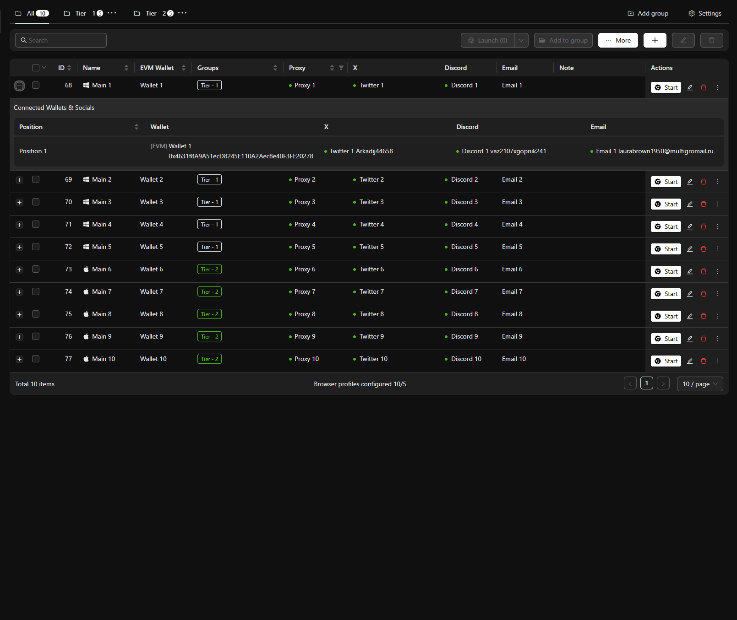
Task: Click the More button in toolbar
Action: click(618, 40)
